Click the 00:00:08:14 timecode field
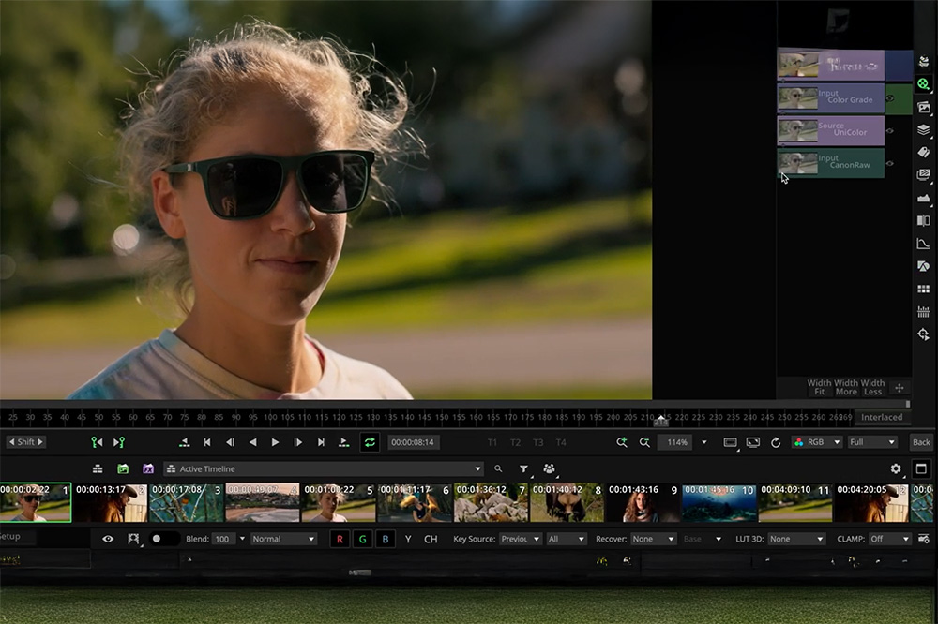The width and height of the screenshot is (938, 624). click(414, 442)
